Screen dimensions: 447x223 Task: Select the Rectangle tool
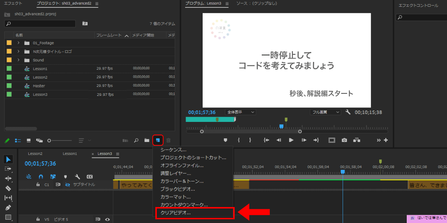[8, 217]
